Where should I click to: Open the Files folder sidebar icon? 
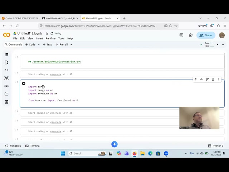[6, 94]
